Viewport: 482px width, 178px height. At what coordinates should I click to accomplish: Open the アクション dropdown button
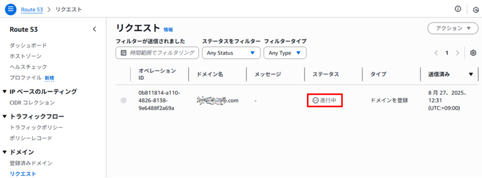click(x=453, y=28)
